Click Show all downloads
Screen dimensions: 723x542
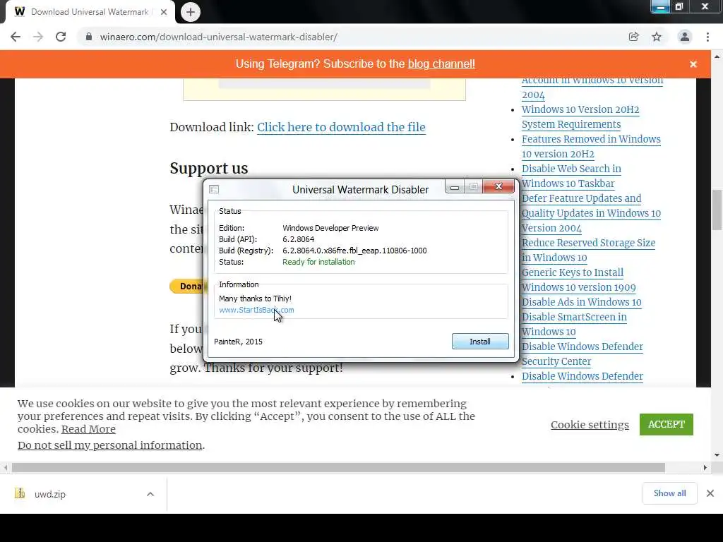(669, 493)
